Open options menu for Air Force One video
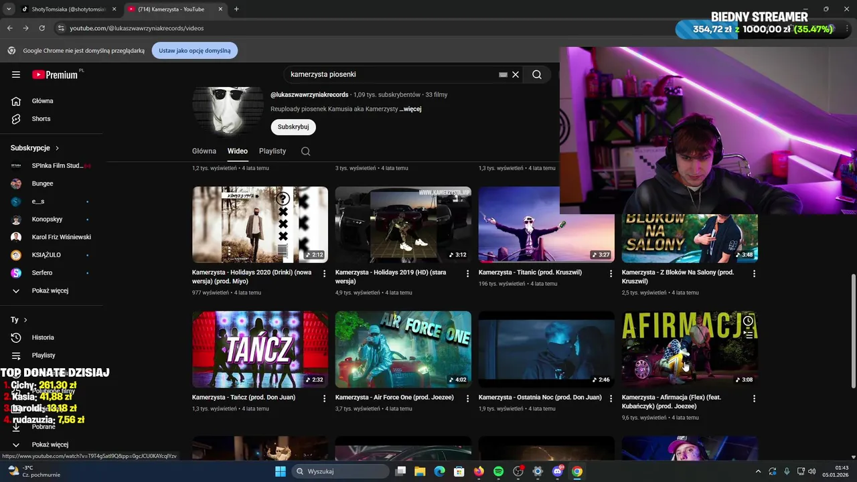 point(468,398)
